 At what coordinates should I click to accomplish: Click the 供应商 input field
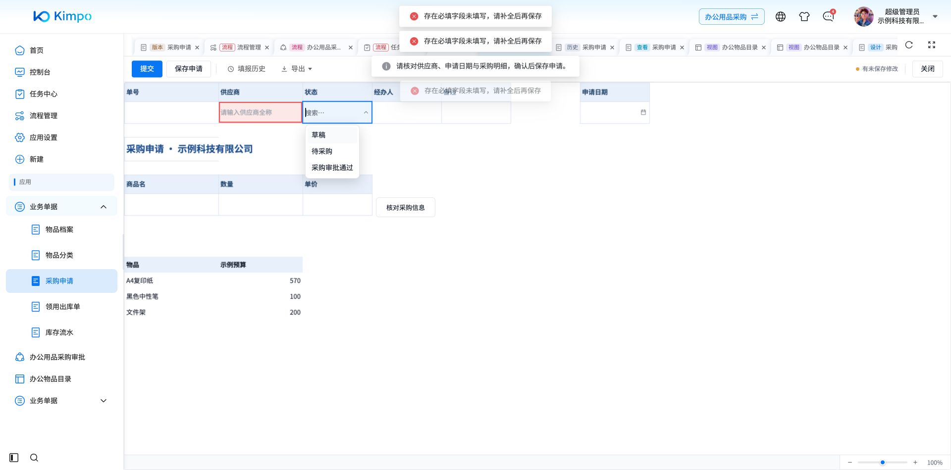pyautogui.click(x=261, y=112)
